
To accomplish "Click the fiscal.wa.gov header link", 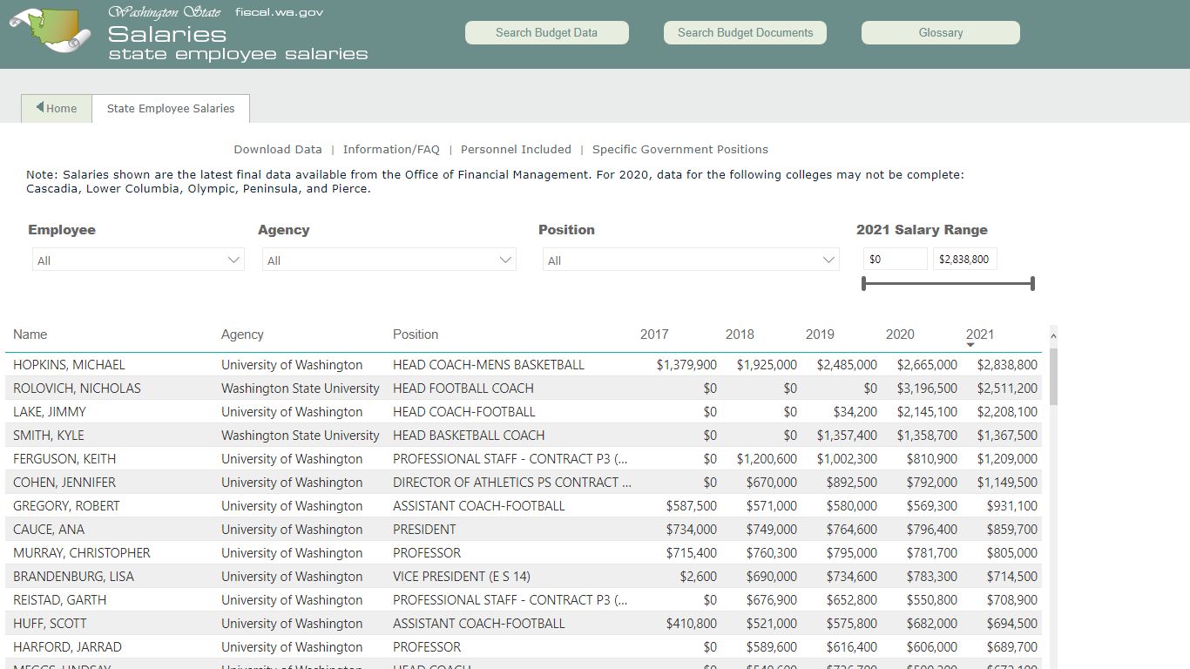I will (280, 12).
